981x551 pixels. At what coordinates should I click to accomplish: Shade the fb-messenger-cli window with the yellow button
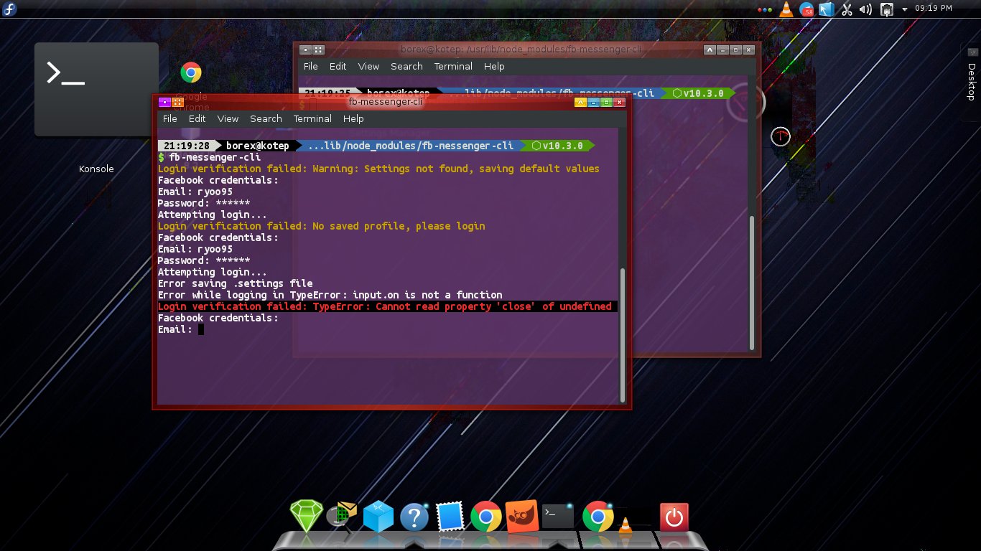coord(580,102)
